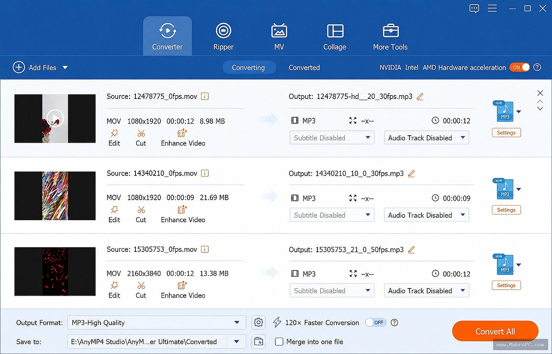Show the Converting list
Viewport: 552px width, 354px height.
click(248, 68)
